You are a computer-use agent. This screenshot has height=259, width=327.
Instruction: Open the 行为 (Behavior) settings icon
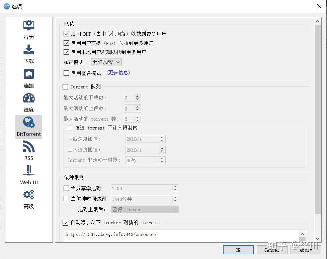28,25
